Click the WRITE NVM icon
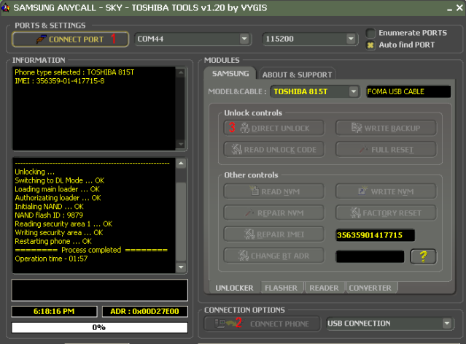Viewport: 466px width, 344px height. [362, 191]
